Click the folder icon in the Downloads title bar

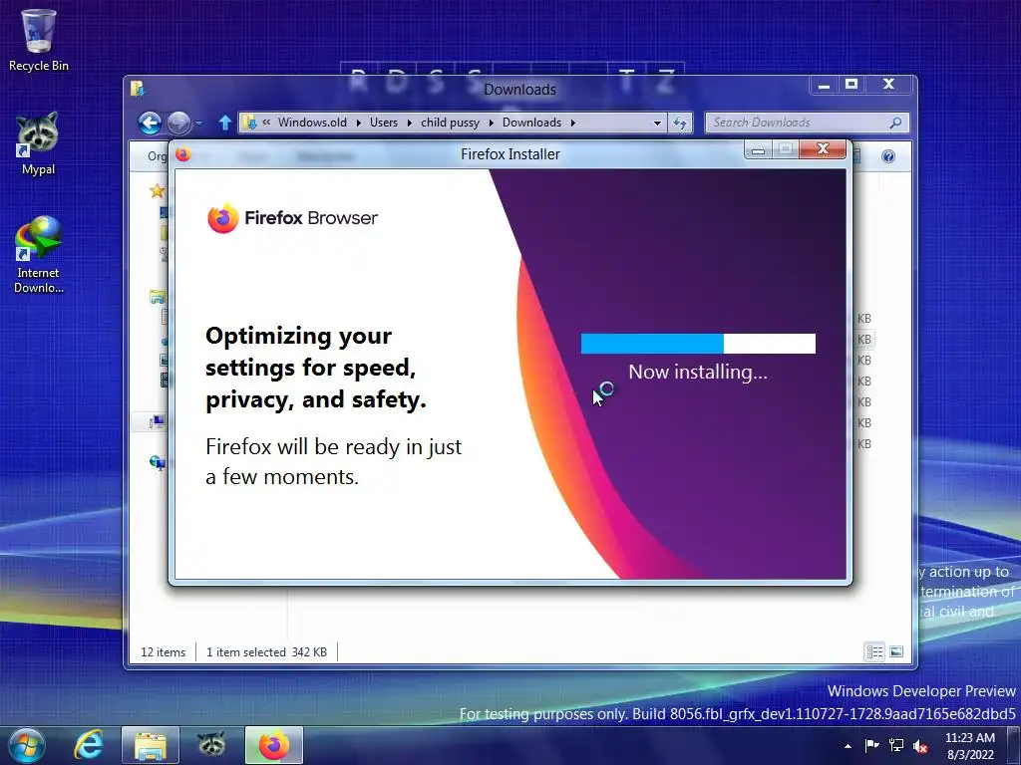[137, 89]
